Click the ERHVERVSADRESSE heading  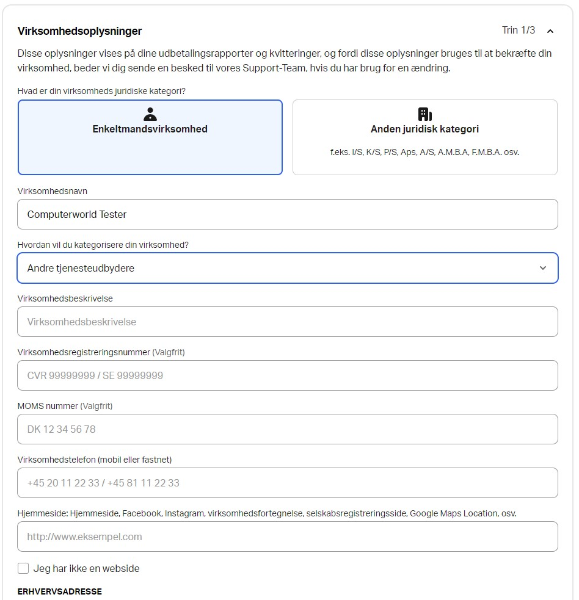tap(60, 591)
